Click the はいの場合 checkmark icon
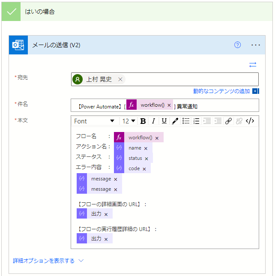 [x=11, y=12]
